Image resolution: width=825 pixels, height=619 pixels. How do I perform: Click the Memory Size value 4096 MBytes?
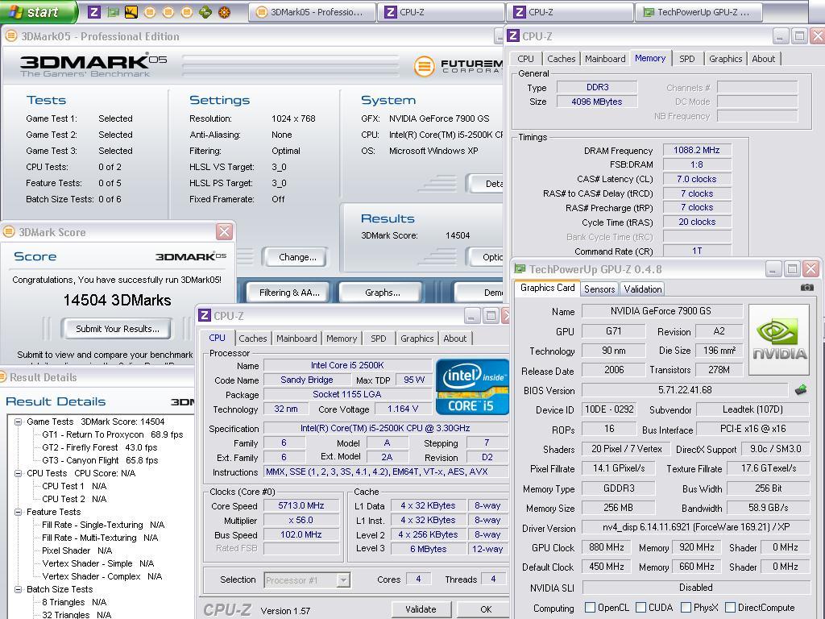click(x=597, y=102)
